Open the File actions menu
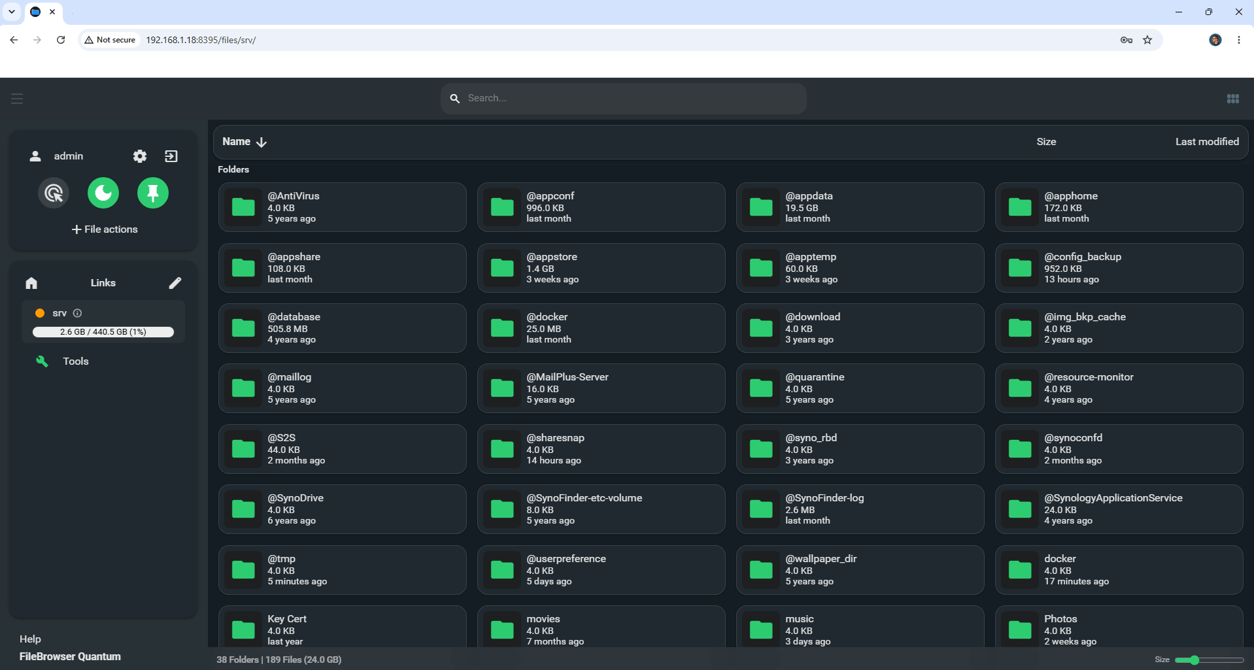1254x670 pixels. (105, 229)
